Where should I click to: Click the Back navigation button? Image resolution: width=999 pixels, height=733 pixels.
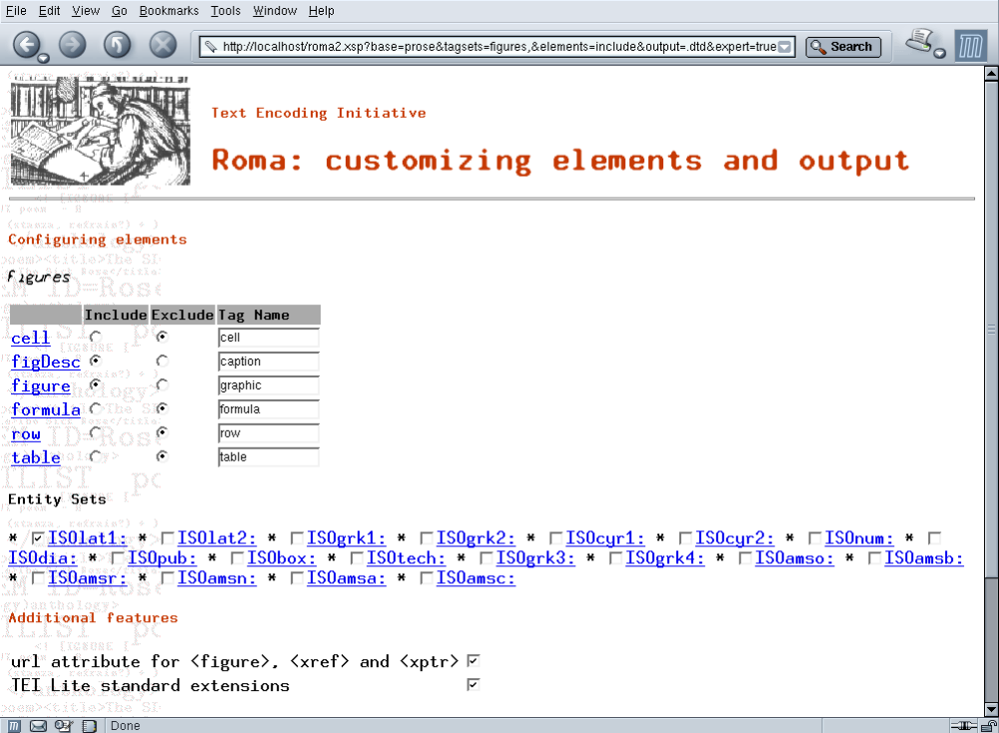(26, 45)
